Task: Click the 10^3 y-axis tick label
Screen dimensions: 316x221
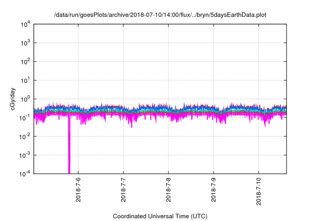Action: (25, 43)
